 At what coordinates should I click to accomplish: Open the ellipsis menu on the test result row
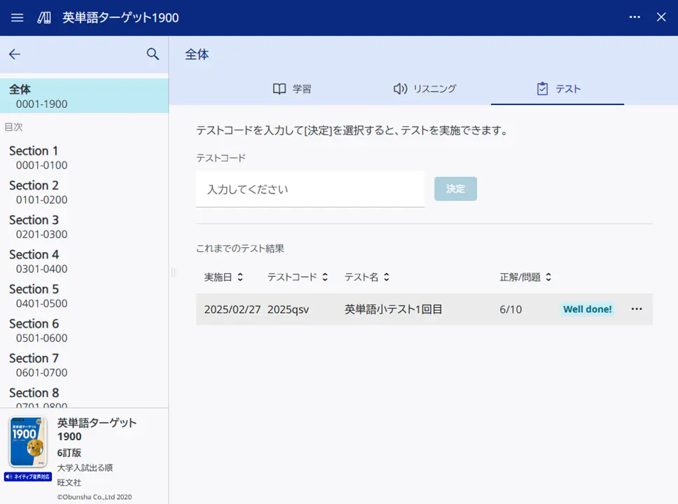pyautogui.click(x=636, y=309)
